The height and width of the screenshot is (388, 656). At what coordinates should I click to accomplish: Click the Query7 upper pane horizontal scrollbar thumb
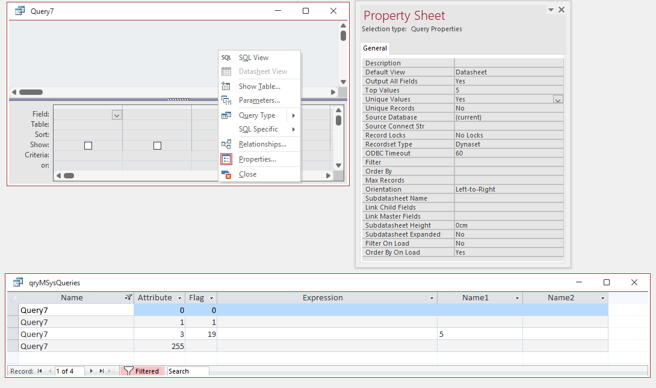(31, 92)
